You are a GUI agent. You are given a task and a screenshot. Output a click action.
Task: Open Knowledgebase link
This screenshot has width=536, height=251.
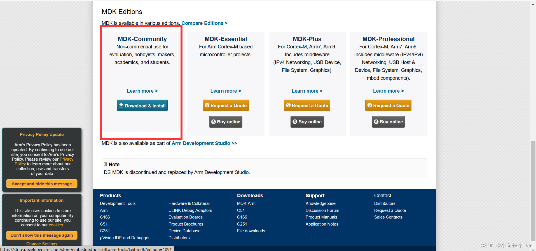[x=320, y=203]
